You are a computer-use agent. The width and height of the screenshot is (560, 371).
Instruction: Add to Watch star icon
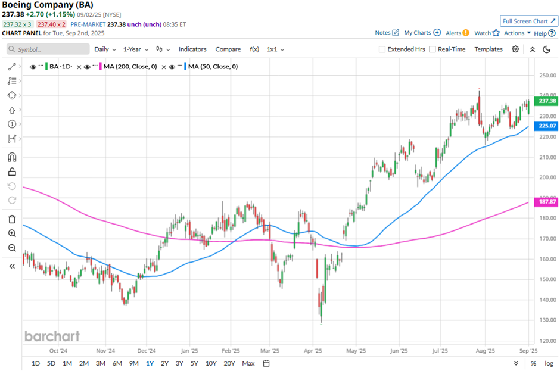click(496, 33)
